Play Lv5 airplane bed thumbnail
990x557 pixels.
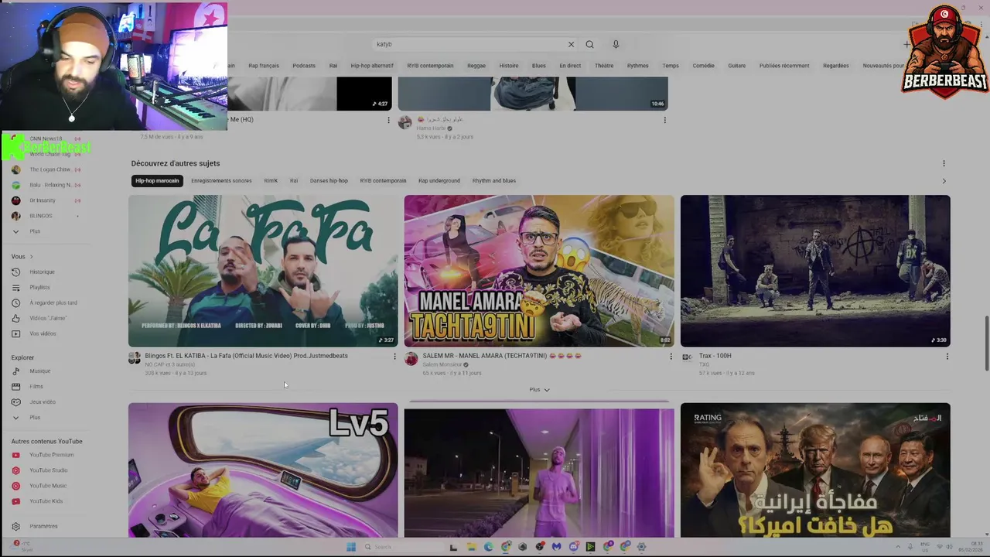coord(263,470)
